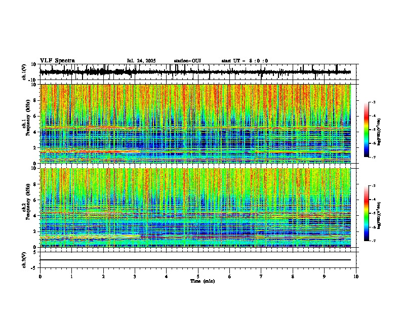Click time axis tick label '1'
Screen dimensions: 401x310
(x=71, y=277)
